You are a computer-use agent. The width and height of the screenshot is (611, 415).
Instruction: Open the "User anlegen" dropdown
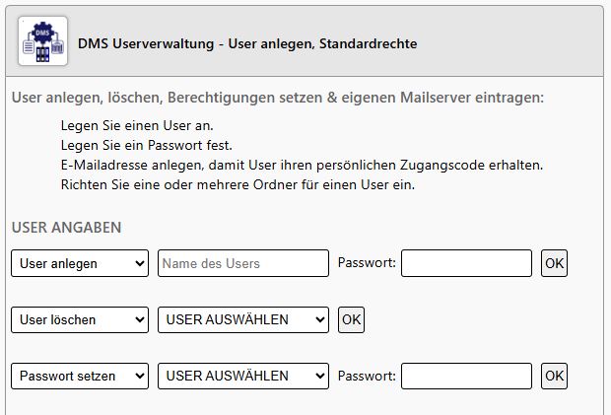click(80, 263)
